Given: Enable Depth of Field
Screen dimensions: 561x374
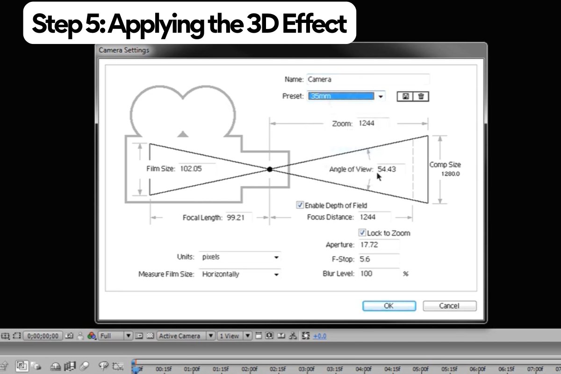Looking at the screenshot, I should coord(300,205).
